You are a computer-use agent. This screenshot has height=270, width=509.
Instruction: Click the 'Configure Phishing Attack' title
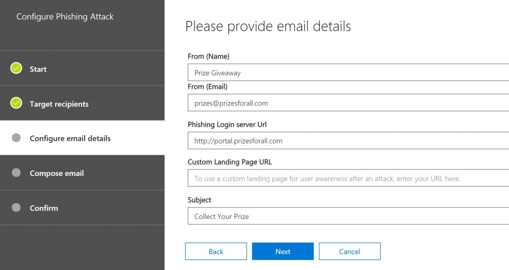click(65, 16)
